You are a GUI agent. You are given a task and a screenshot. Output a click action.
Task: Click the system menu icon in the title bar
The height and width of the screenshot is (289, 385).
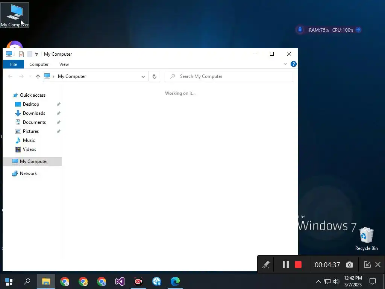click(x=9, y=54)
